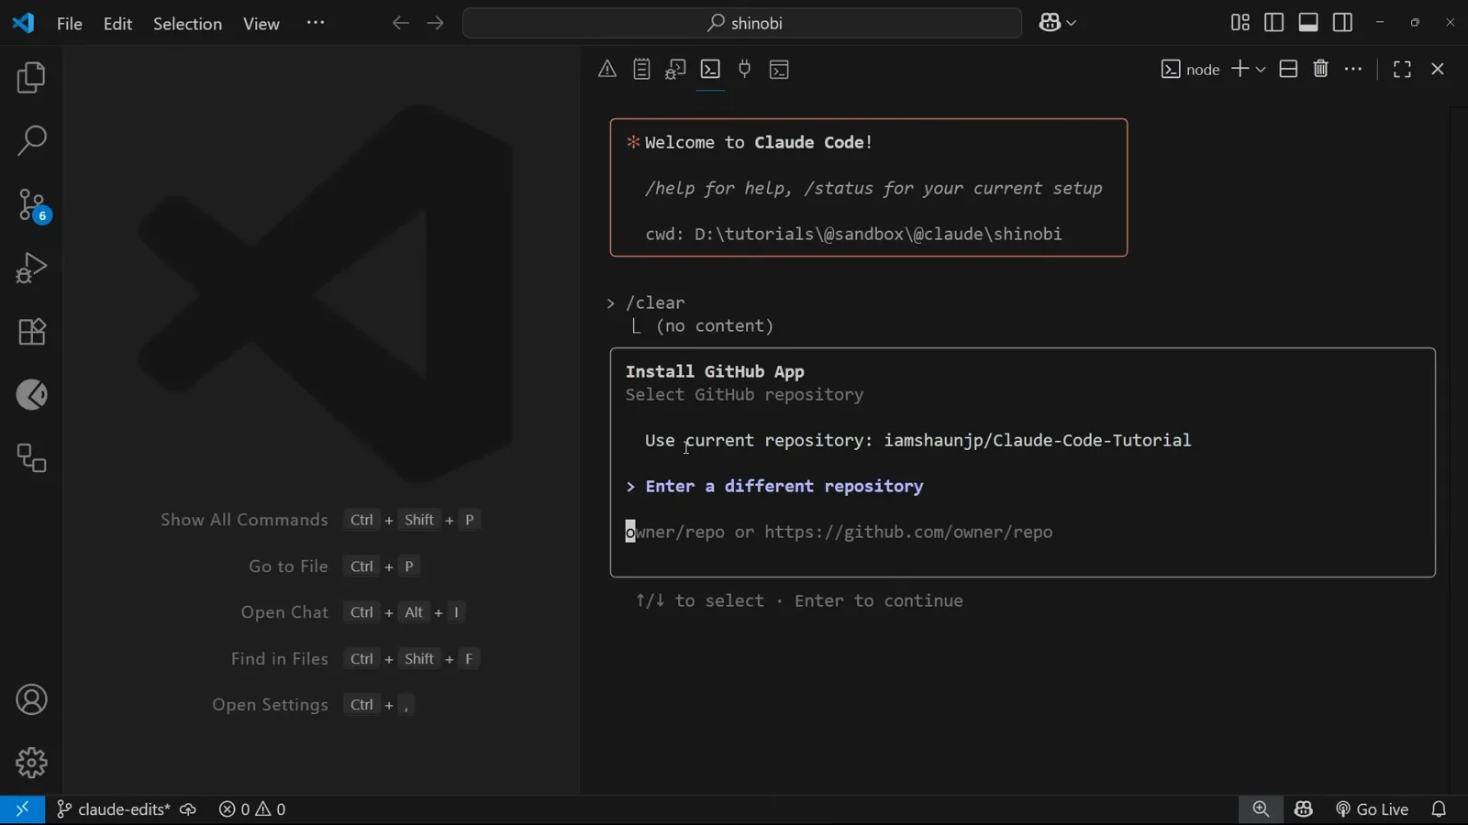Click the Find in Files shortcut hint
This screenshot has height=825, width=1468.
click(355, 659)
